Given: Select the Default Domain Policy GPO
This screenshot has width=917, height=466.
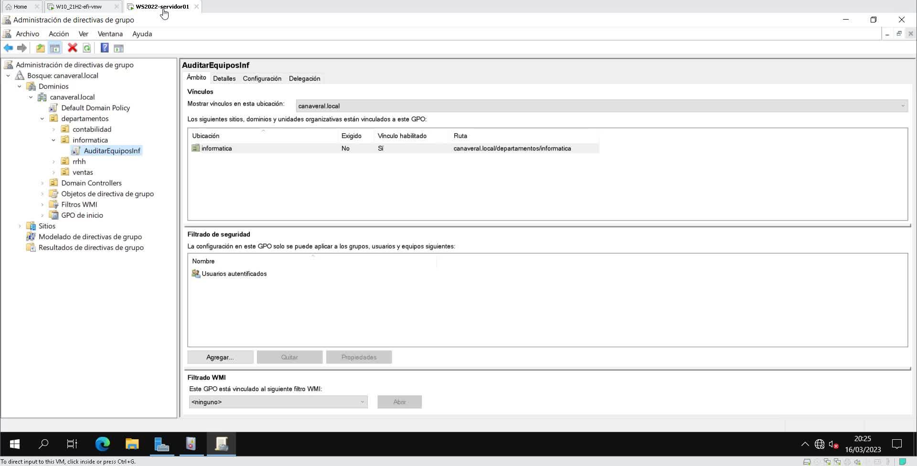Looking at the screenshot, I should point(95,108).
